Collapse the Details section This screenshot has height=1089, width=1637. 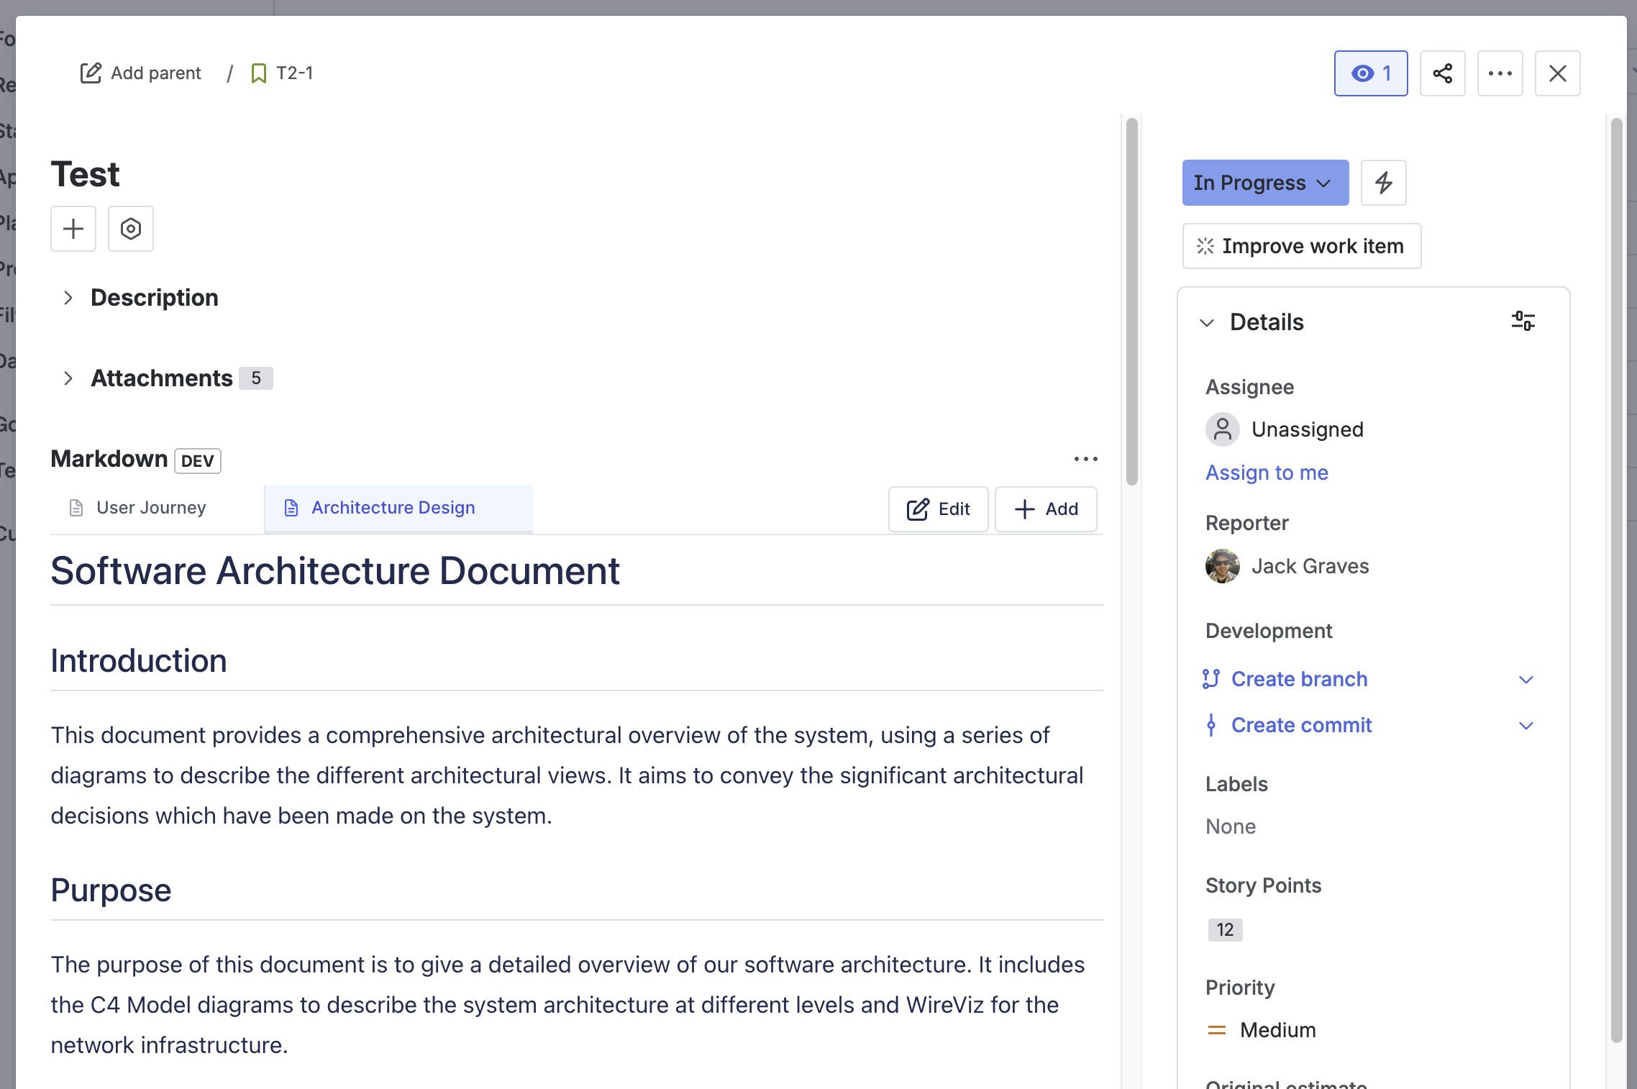click(x=1207, y=322)
